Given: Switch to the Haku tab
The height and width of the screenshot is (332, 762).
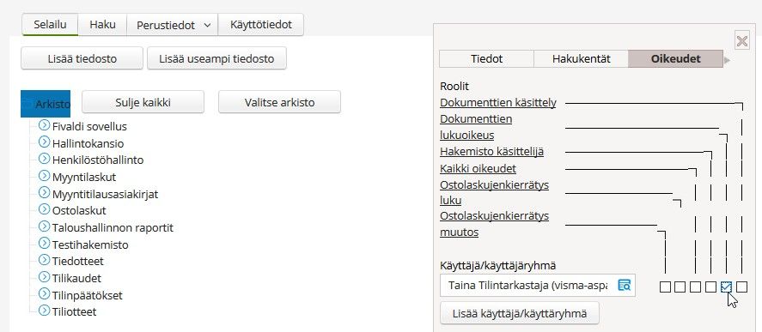Looking at the screenshot, I should 102,24.
